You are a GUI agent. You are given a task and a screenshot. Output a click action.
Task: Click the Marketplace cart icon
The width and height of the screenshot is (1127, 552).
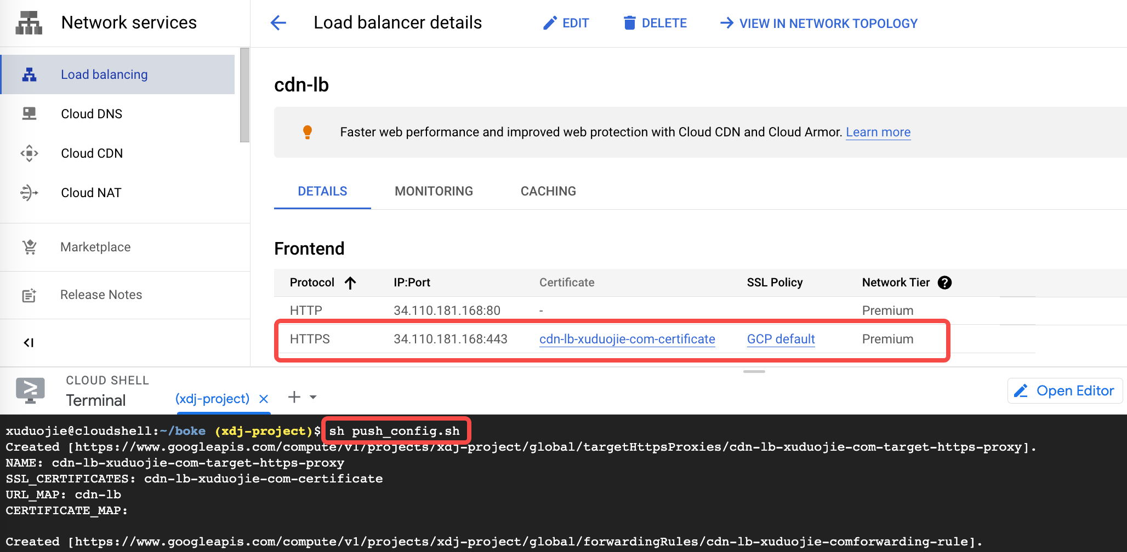point(29,247)
